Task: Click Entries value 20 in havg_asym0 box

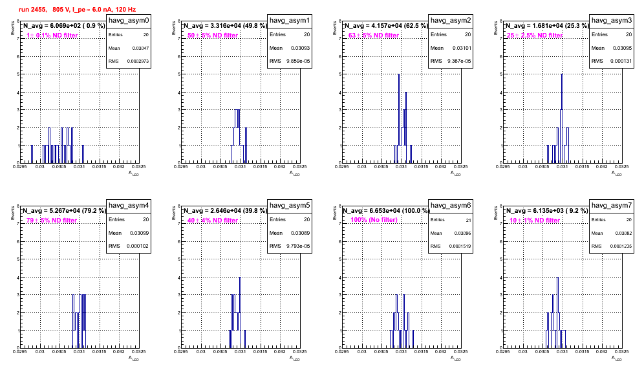Action: (146, 35)
